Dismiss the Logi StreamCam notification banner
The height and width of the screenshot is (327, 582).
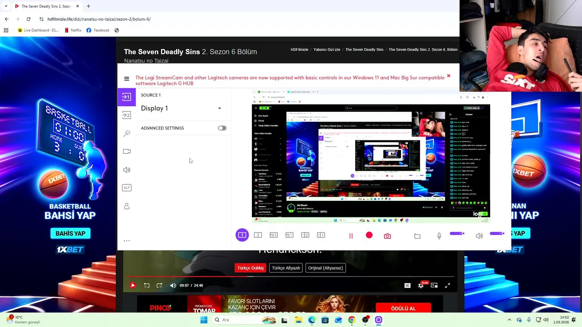(448, 76)
